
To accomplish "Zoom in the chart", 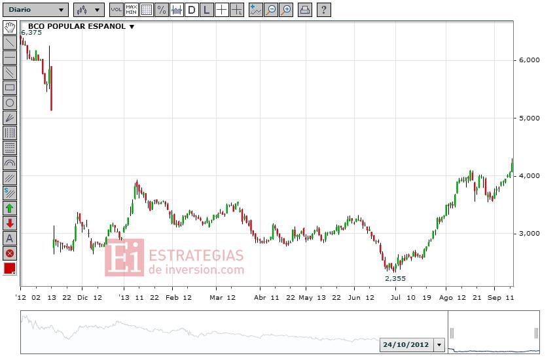I will click(286, 10).
